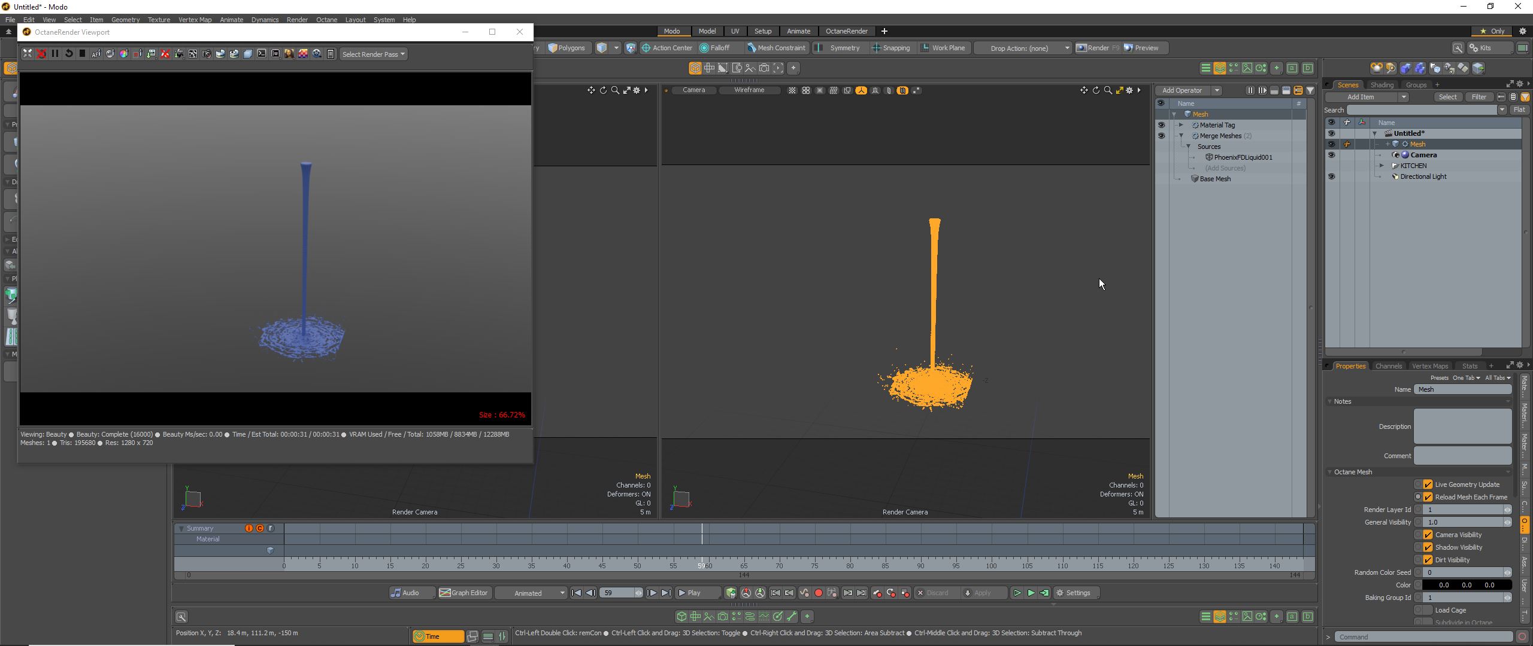Hide the Directional Light item
Viewport: 1533px width, 646px height.
click(1331, 176)
